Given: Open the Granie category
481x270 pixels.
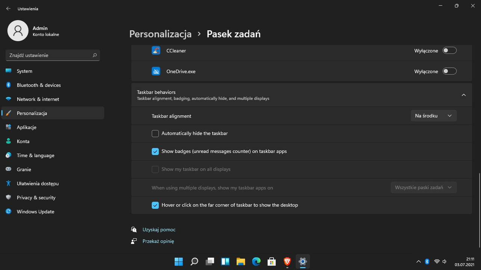Looking at the screenshot, I should 53,169.
